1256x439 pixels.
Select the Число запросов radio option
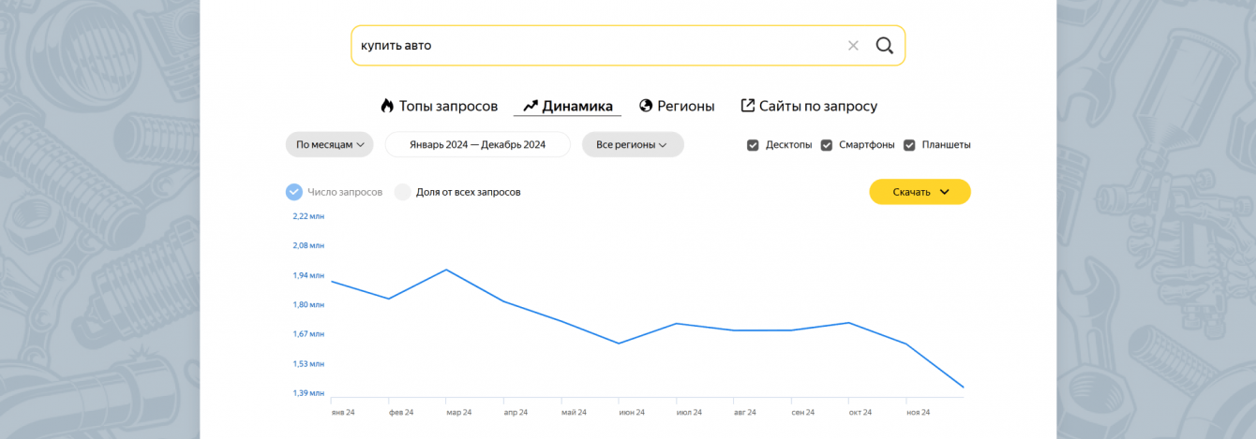tap(294, 192)
